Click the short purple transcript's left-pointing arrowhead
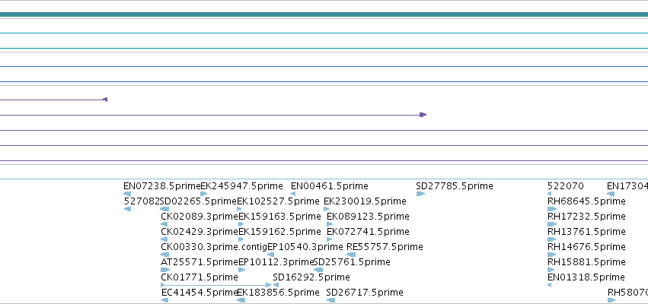Screen dimensions: 648x304 point(105,100)
